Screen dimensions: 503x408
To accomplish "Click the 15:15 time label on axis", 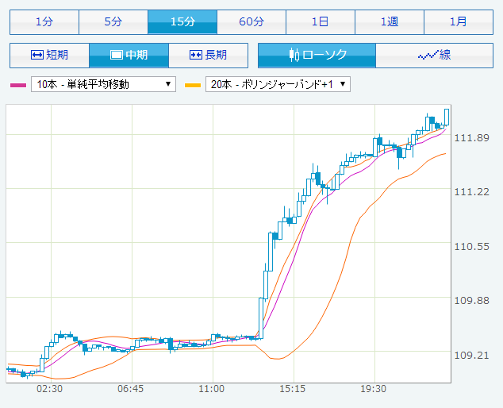I will point(292,389).
